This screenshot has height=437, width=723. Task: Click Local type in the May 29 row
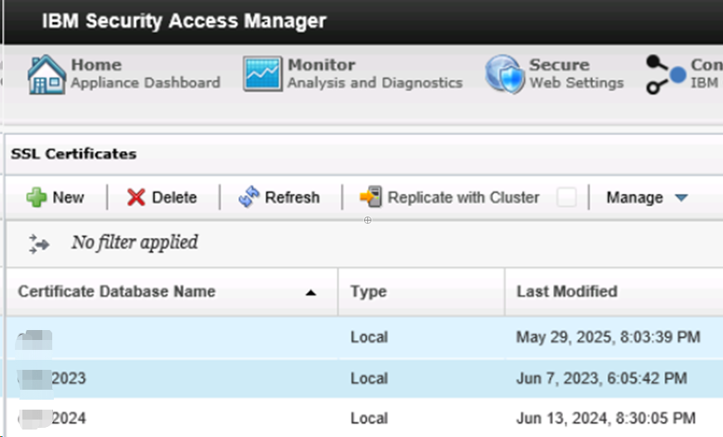[x=369, y=337]
